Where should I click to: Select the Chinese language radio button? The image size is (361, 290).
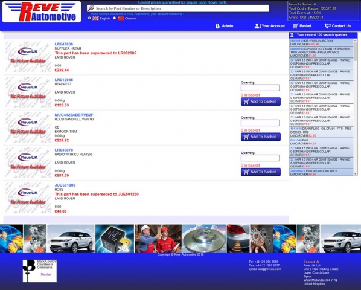(115, 18)
